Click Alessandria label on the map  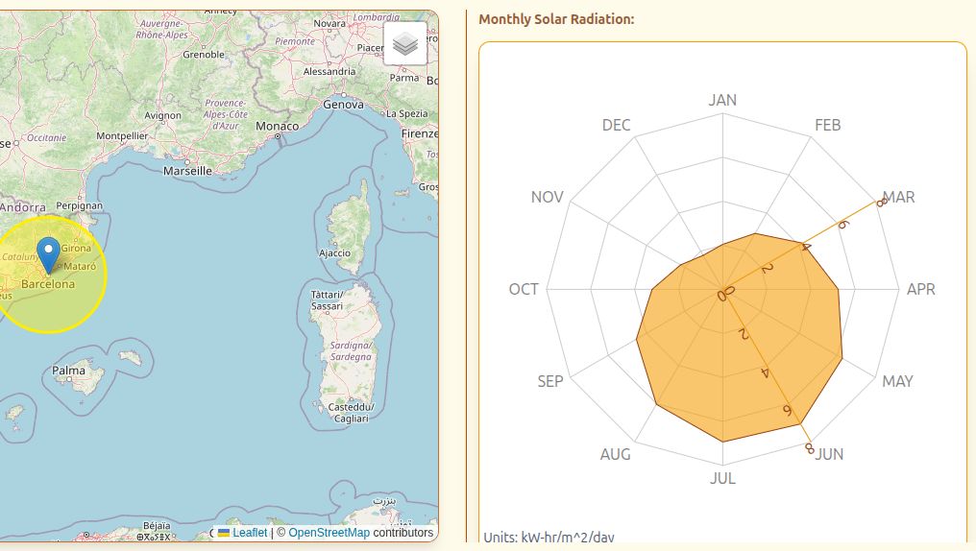point(329,72)
